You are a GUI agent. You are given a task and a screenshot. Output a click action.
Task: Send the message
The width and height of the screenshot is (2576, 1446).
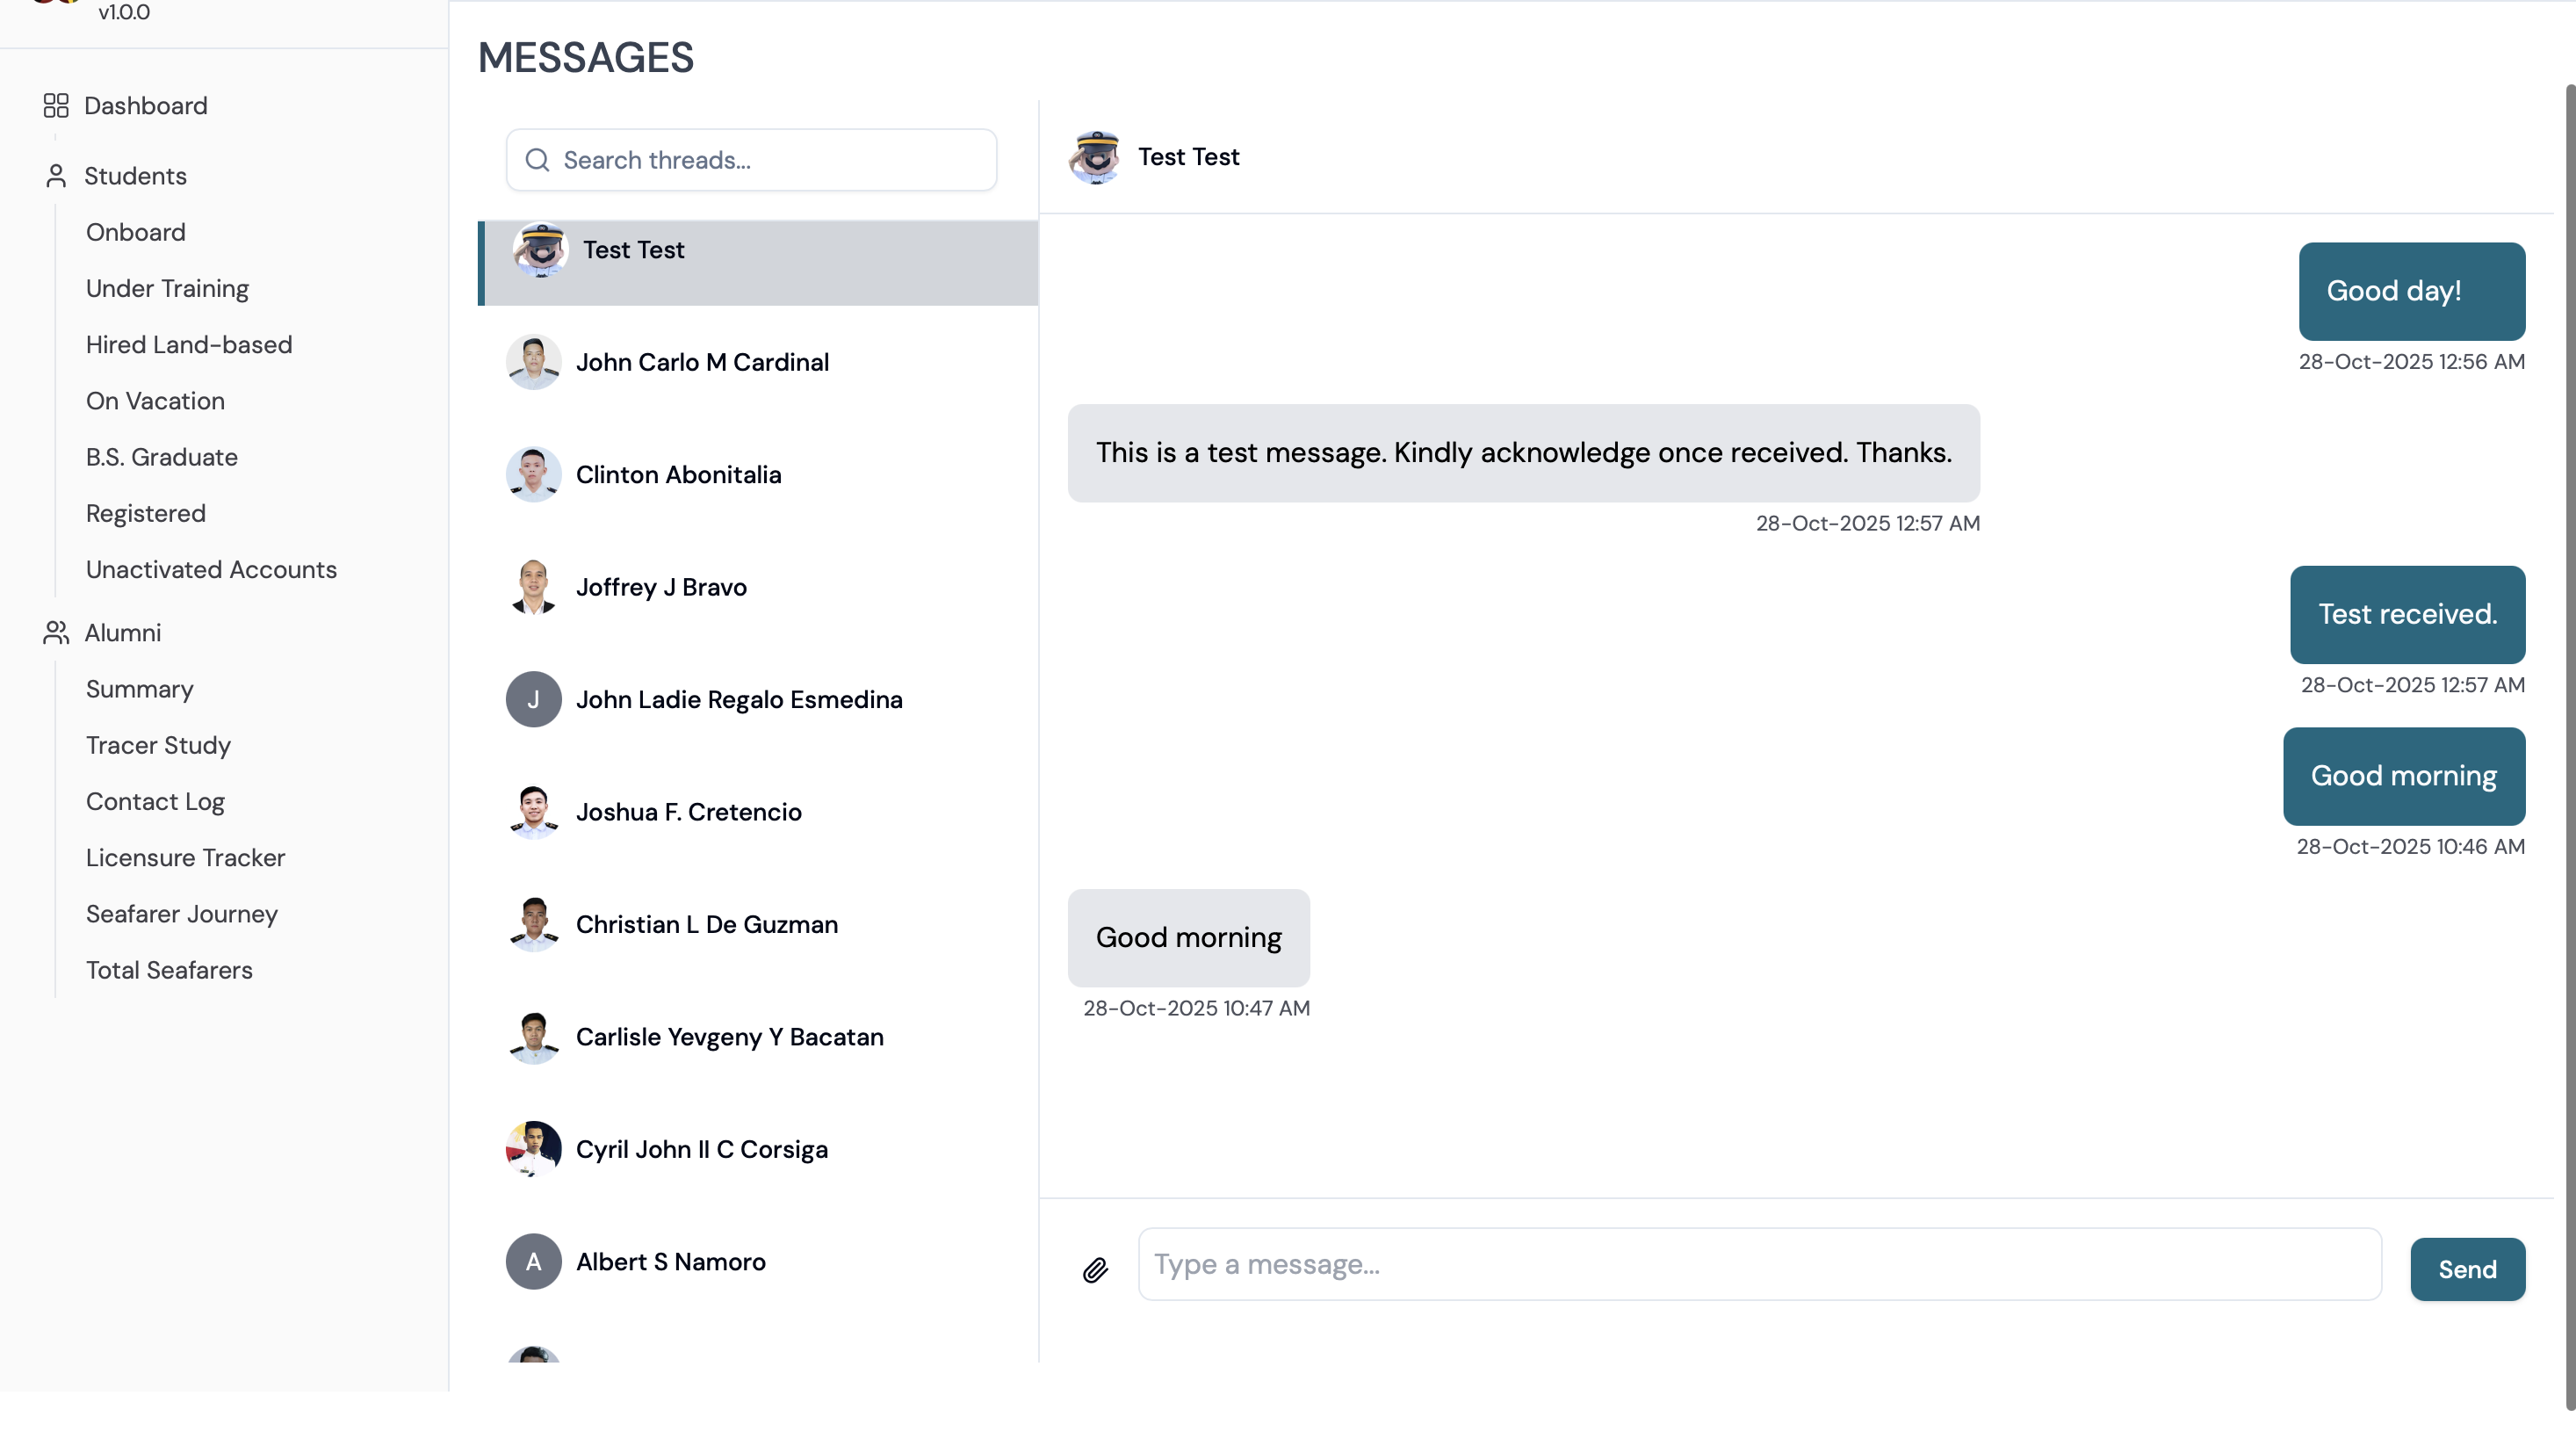click(x=2467, y=1270)
